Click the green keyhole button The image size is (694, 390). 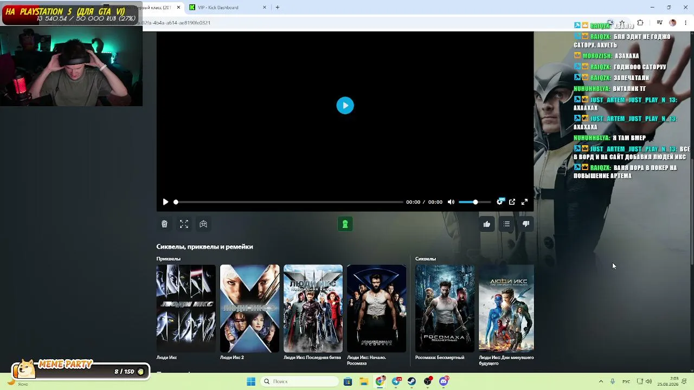click(345, 224)
